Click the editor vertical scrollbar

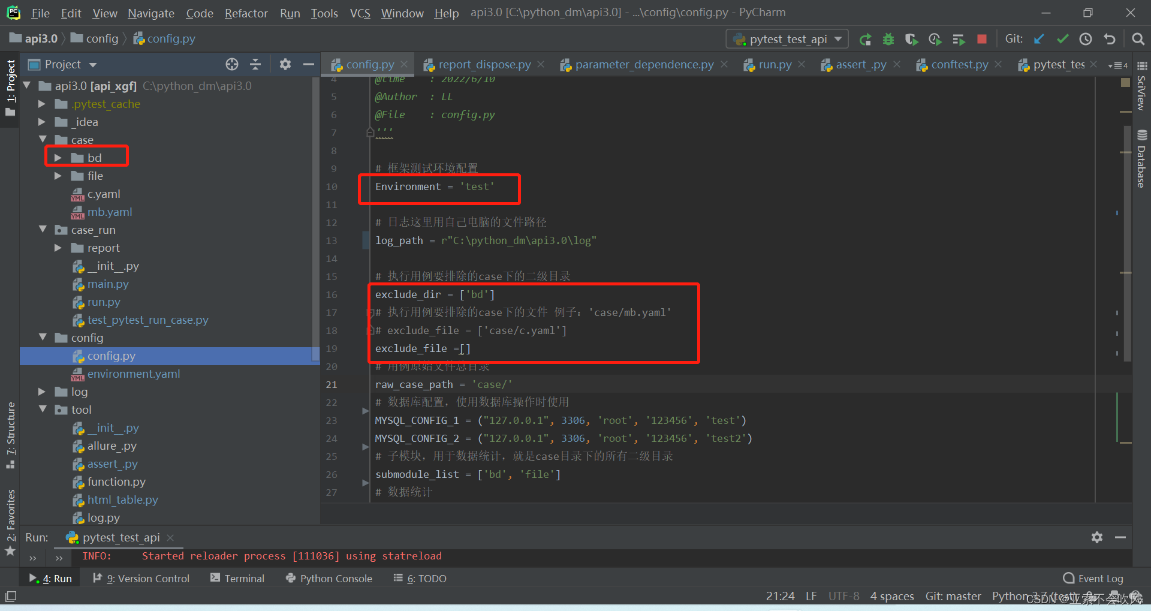pyautogui.click(x=1127, y=243)
